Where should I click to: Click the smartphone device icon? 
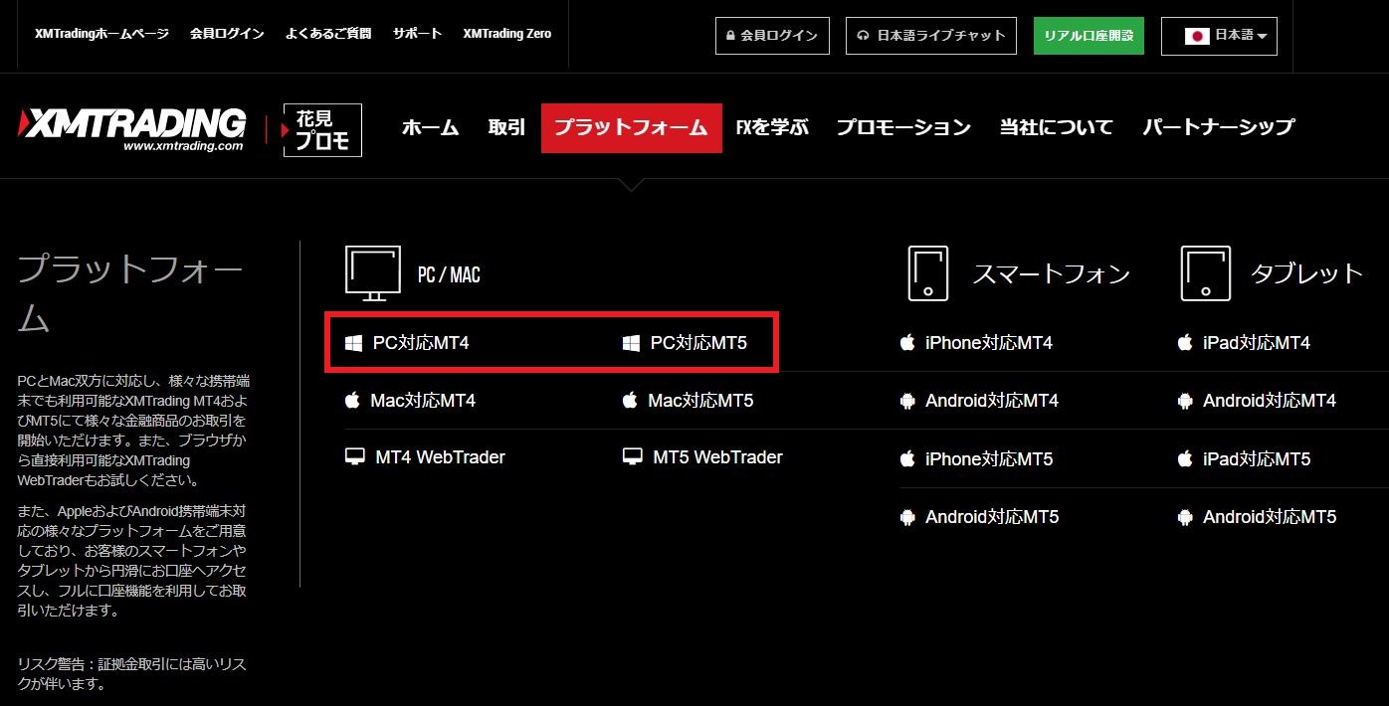pos(927,273)
